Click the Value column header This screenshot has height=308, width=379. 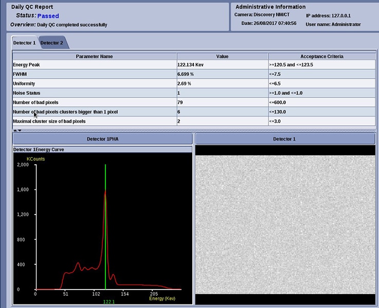coord(222,56)
